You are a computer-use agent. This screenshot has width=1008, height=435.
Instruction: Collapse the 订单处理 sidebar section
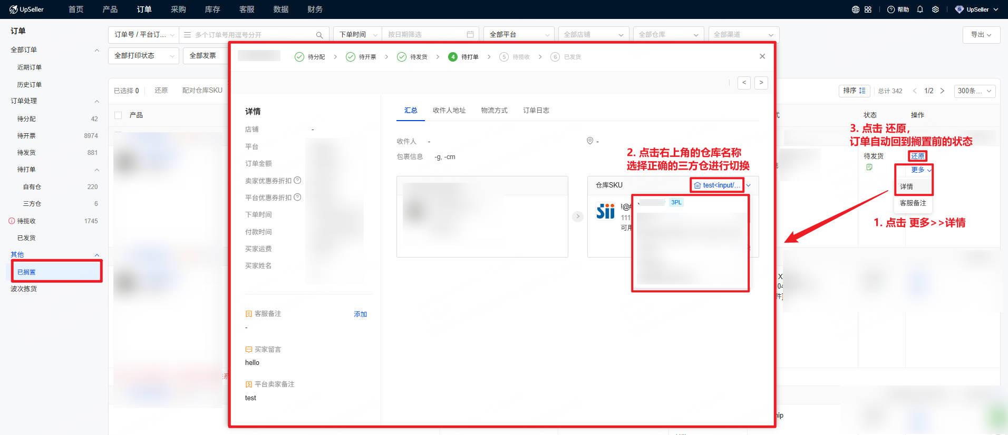pos(96,101)
